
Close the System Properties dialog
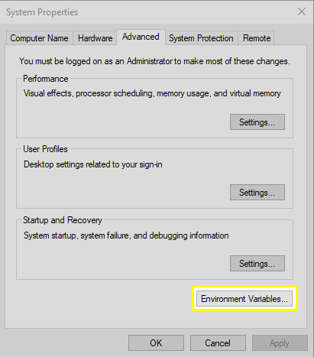302,11
